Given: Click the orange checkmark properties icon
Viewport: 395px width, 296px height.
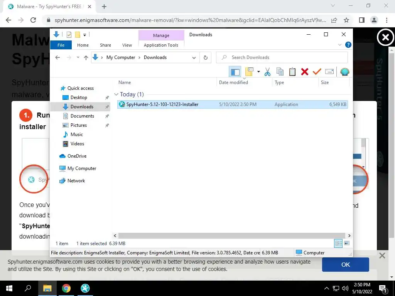Looking at the screenshot, I should [317, 72].
